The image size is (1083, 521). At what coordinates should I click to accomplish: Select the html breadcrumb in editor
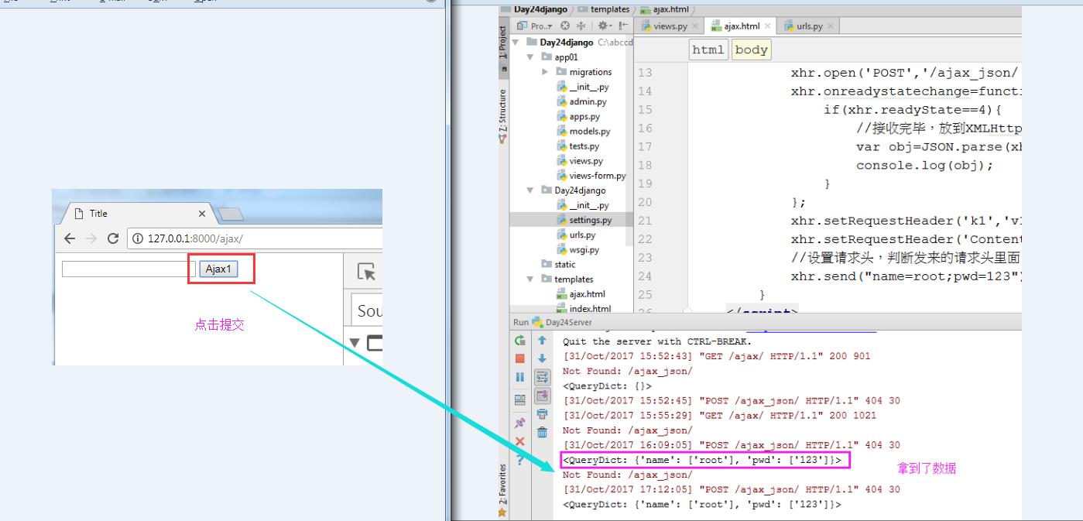(708, 50)
